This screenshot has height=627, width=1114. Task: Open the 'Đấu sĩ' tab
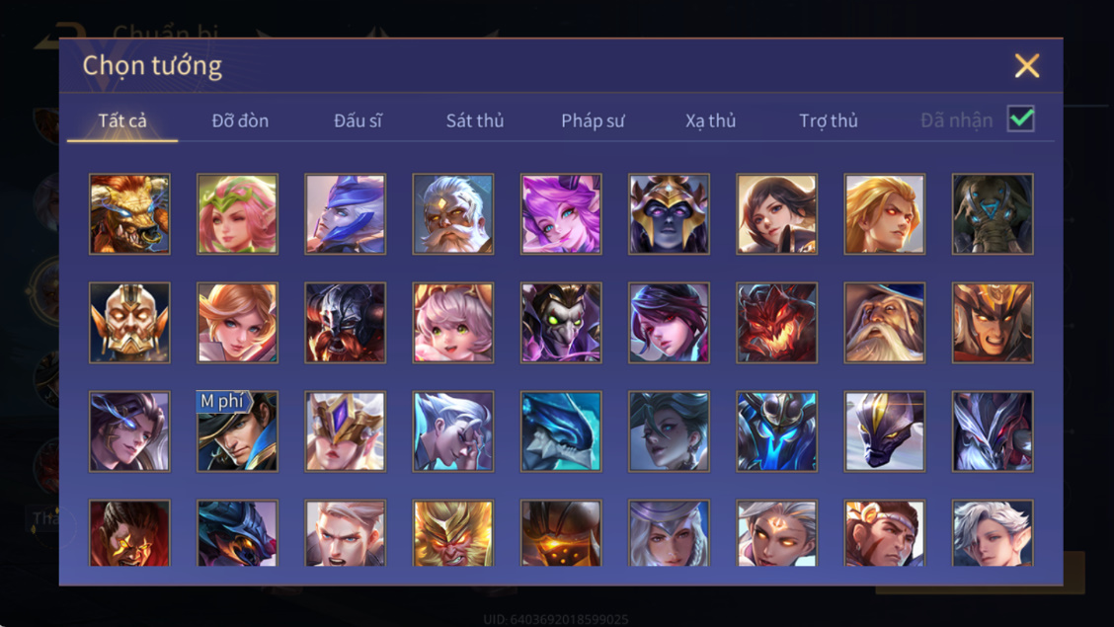click(358, 120)
